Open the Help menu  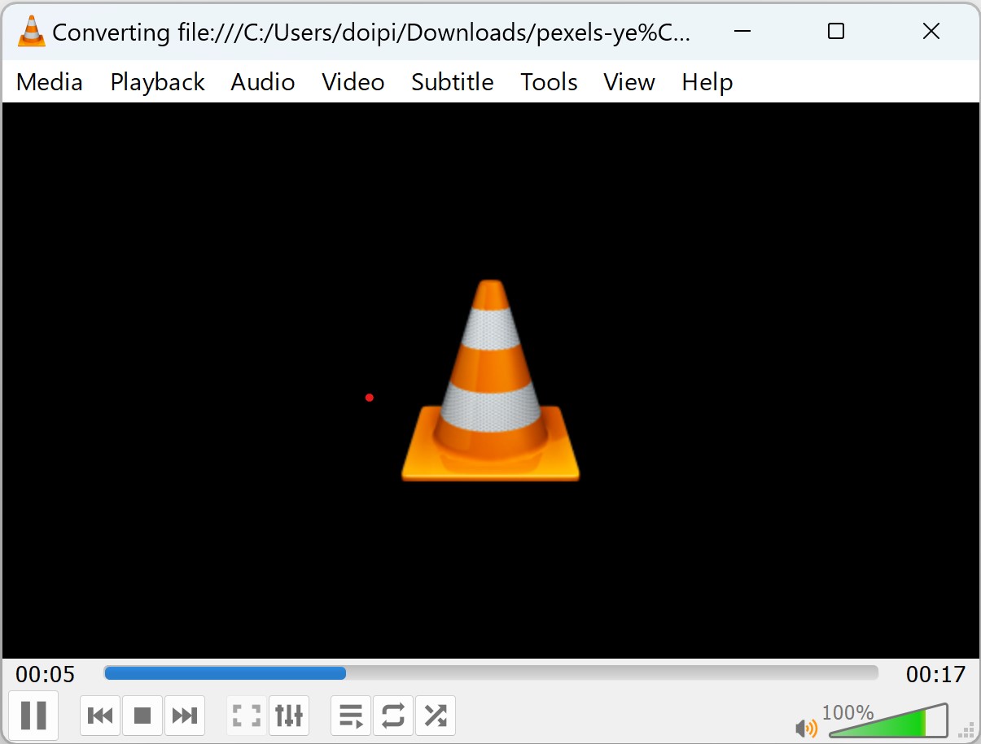click(x=707, y=82)
